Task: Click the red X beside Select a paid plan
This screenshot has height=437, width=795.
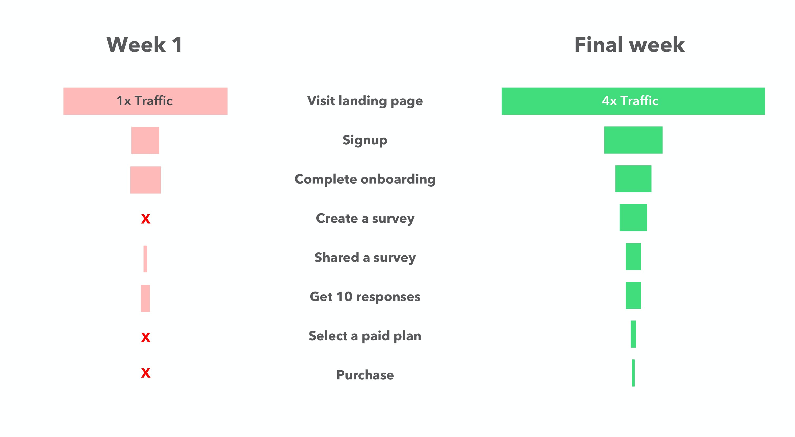Action: coord(146,337)
